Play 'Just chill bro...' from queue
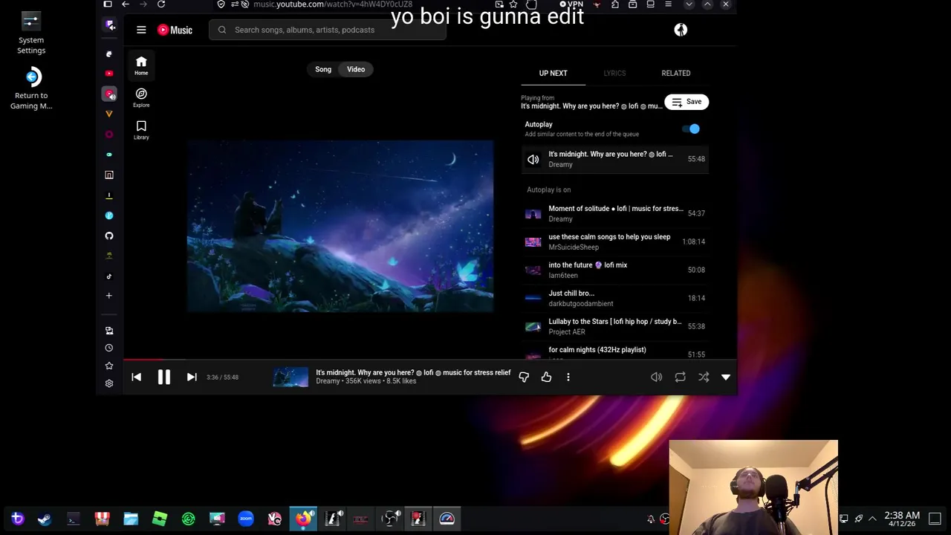This screenshot has height=535, width=951. [614, 298]
